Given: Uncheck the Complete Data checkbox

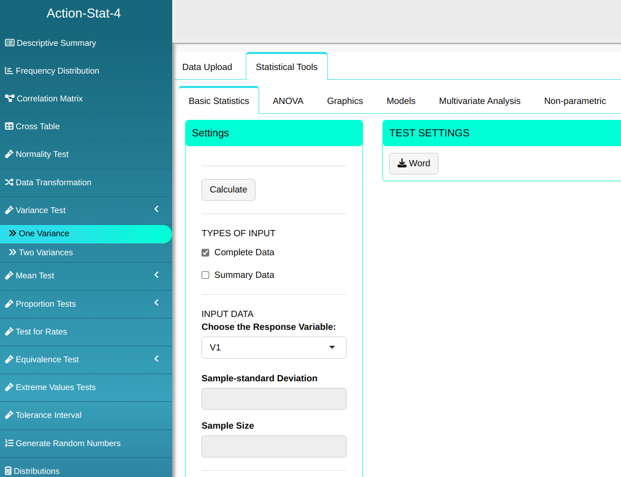Looking at the screenshot, I should pyautogui.click(x=206, y=253).
